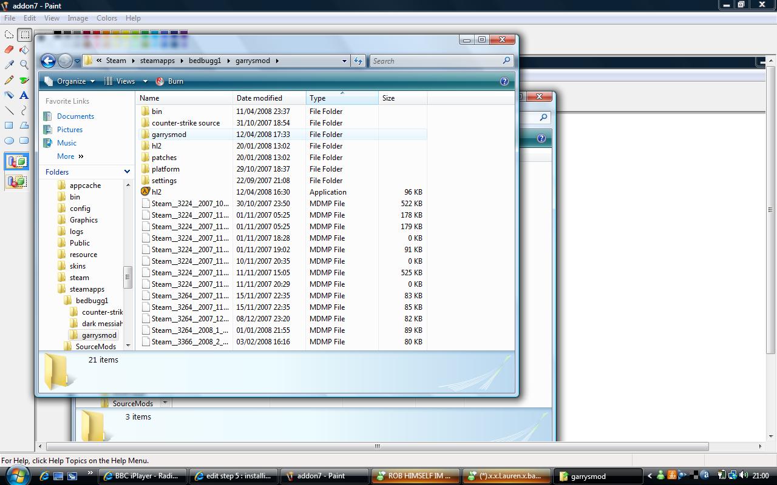
Task: Pick the Line tool
Action: click(9, 110)
